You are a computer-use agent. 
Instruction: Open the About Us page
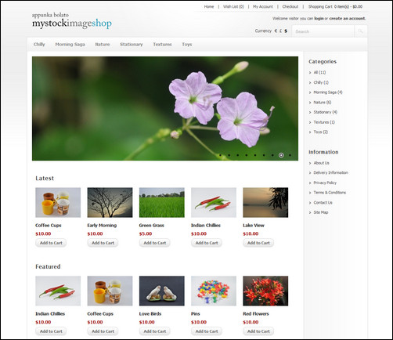321,163
